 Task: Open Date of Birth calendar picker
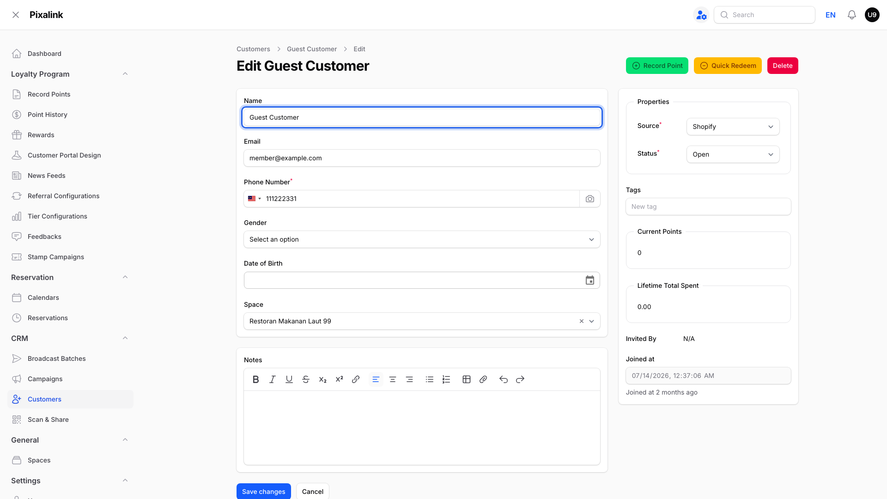pyautogui.click(x=590, y=280)
